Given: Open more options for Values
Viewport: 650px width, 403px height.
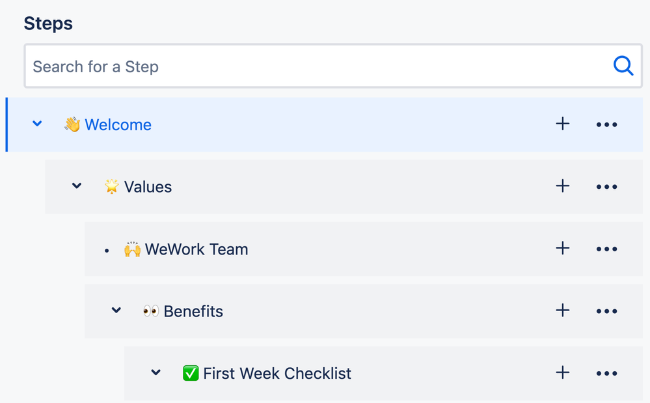Looking at the screenshot, I should [x=606, y=187].
